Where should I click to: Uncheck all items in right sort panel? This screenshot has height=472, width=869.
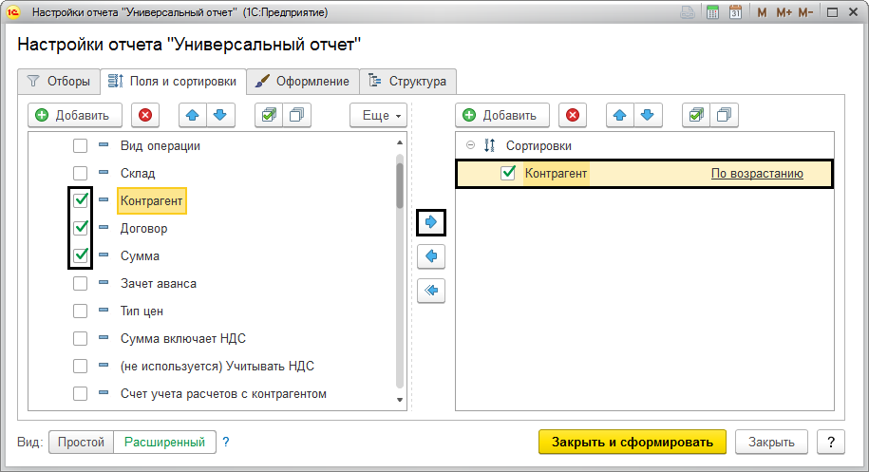click(724, 115)
